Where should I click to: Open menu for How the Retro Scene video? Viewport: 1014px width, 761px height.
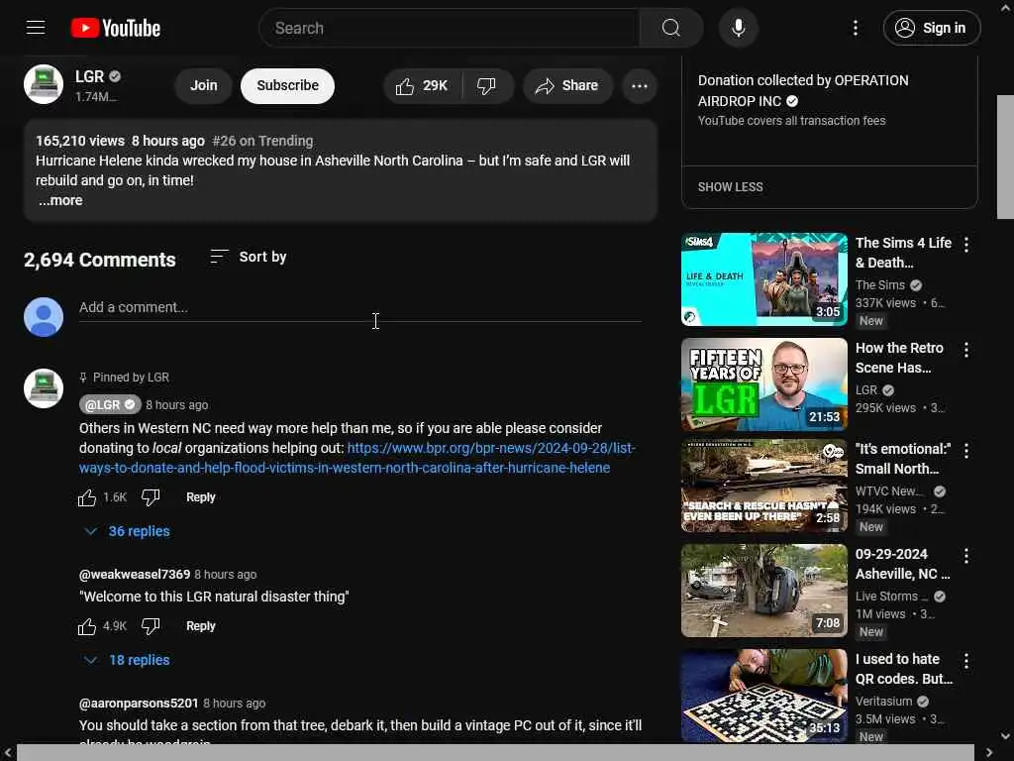pyautogui.click(x=966, y=350)
